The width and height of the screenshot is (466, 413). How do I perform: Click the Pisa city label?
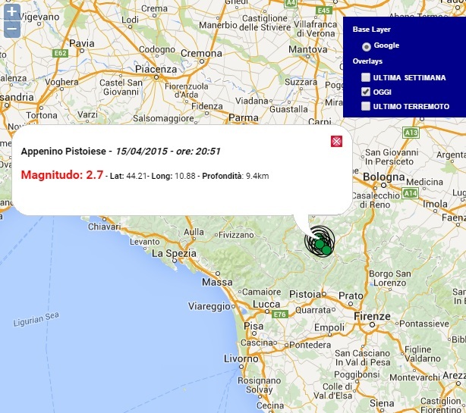pos(253,327)
